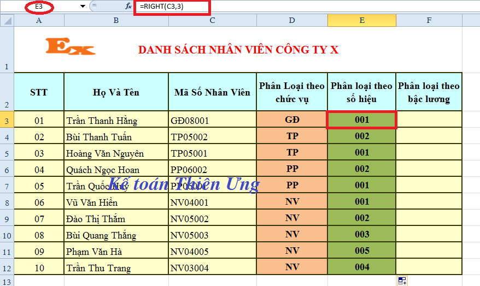Select cell with name Vũ Văn Hiền
The height and width of the screenshot is (286, 480).
116,201
